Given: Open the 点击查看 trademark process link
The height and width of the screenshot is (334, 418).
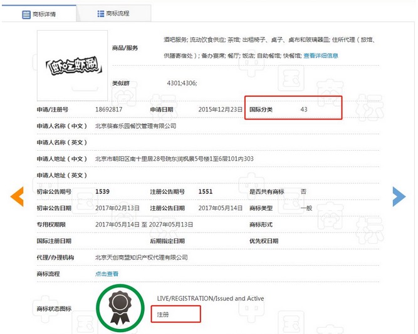Looking at the screenshot, I should point(107,273).
